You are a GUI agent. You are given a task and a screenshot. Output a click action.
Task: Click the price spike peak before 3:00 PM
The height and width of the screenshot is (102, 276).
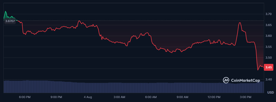tap(240, 23)
